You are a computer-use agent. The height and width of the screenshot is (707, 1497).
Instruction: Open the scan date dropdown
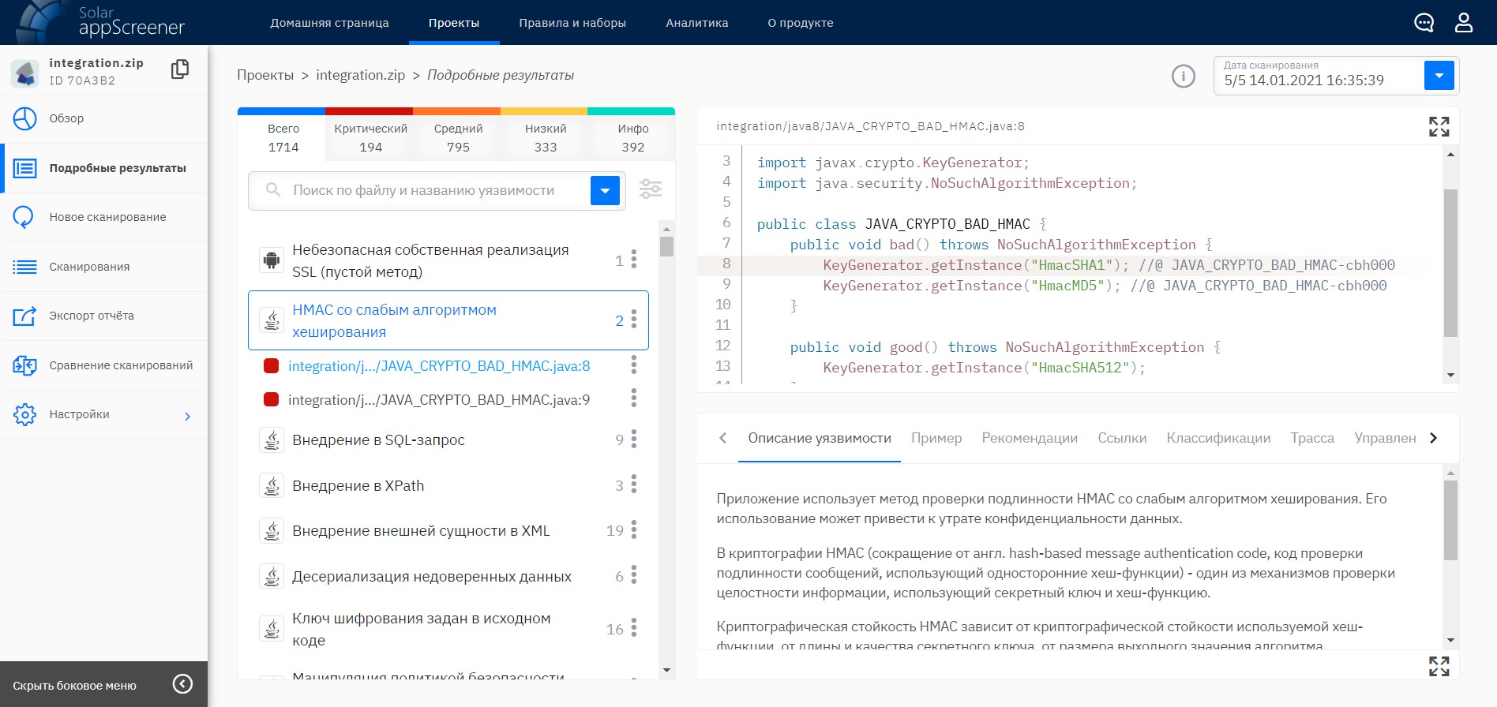[x=1439, y=76]
